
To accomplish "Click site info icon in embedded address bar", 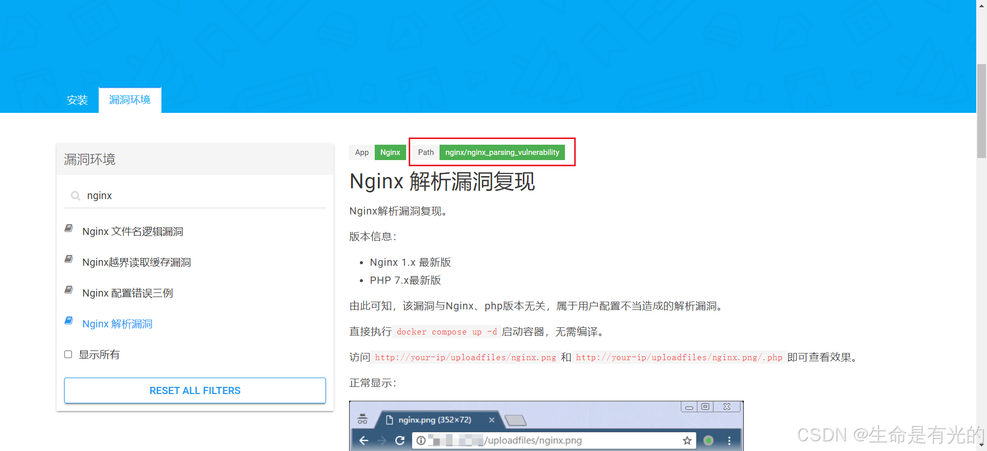I will (421, 440).
